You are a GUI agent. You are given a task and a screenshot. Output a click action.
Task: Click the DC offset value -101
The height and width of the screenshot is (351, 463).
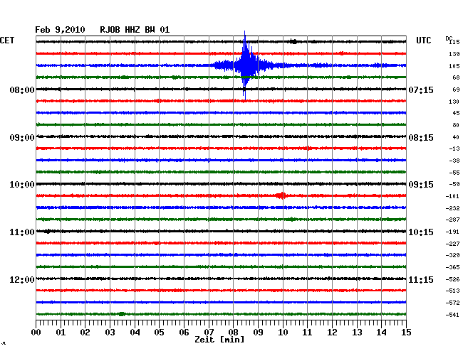pyautogui.click(x=452, y=196)
